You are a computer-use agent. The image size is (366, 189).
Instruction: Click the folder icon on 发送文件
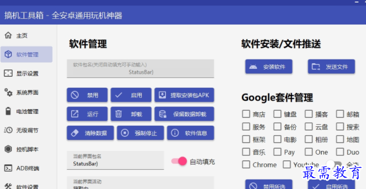(316, 67)
